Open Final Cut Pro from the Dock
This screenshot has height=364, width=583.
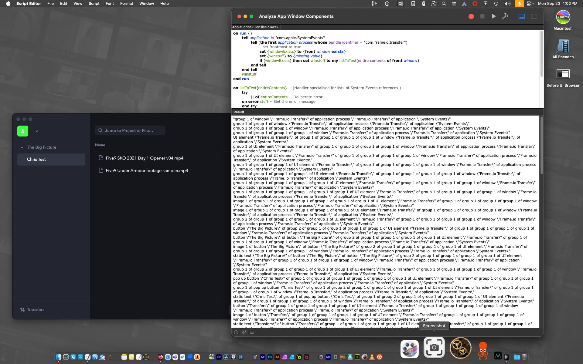click(212, 357)
